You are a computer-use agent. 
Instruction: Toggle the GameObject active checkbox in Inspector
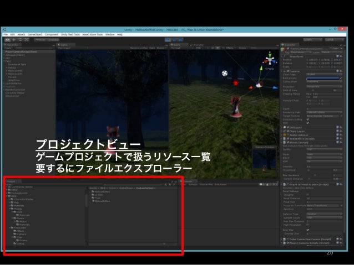(x=288, y=49)
